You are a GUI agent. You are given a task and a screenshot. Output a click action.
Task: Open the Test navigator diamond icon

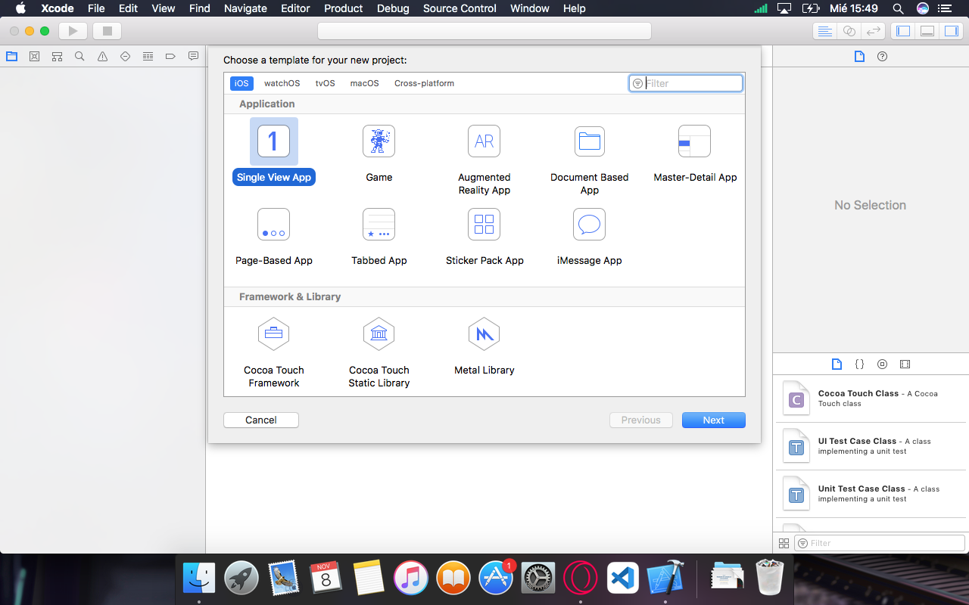pyautogui.click(x=125, y=56)
